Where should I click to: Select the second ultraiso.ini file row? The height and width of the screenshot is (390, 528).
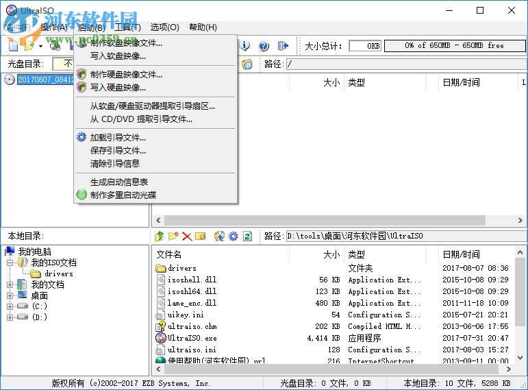click(x=192, y=350)
